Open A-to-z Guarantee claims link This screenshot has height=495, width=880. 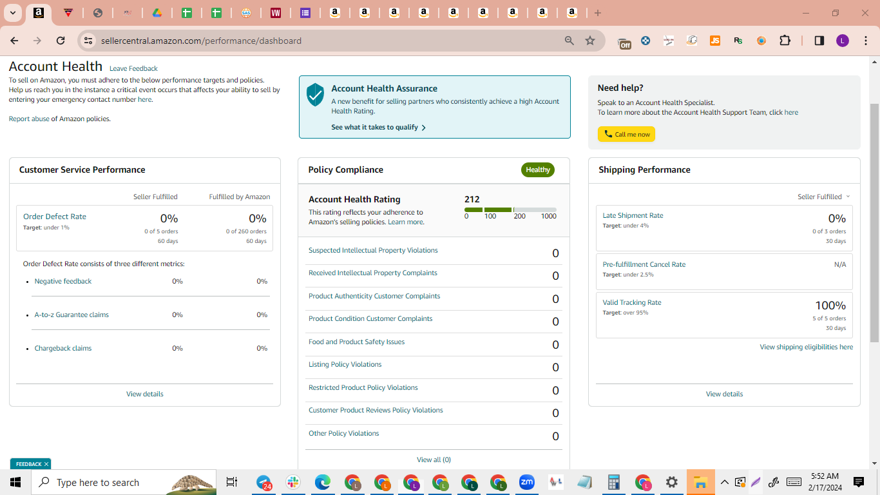point(72,315)
